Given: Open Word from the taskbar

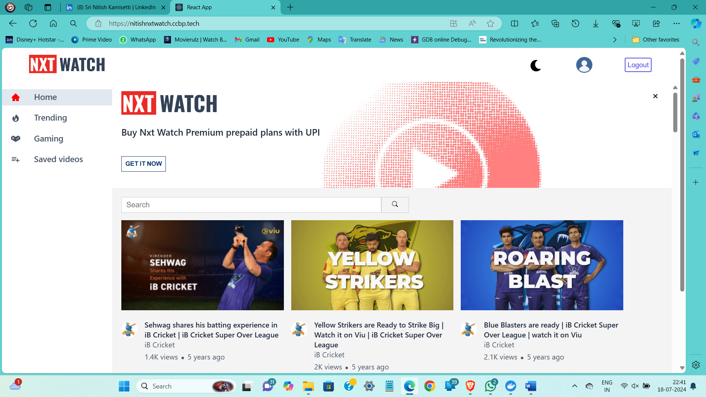Looking at the screenshot, I should tap(531, 386).
